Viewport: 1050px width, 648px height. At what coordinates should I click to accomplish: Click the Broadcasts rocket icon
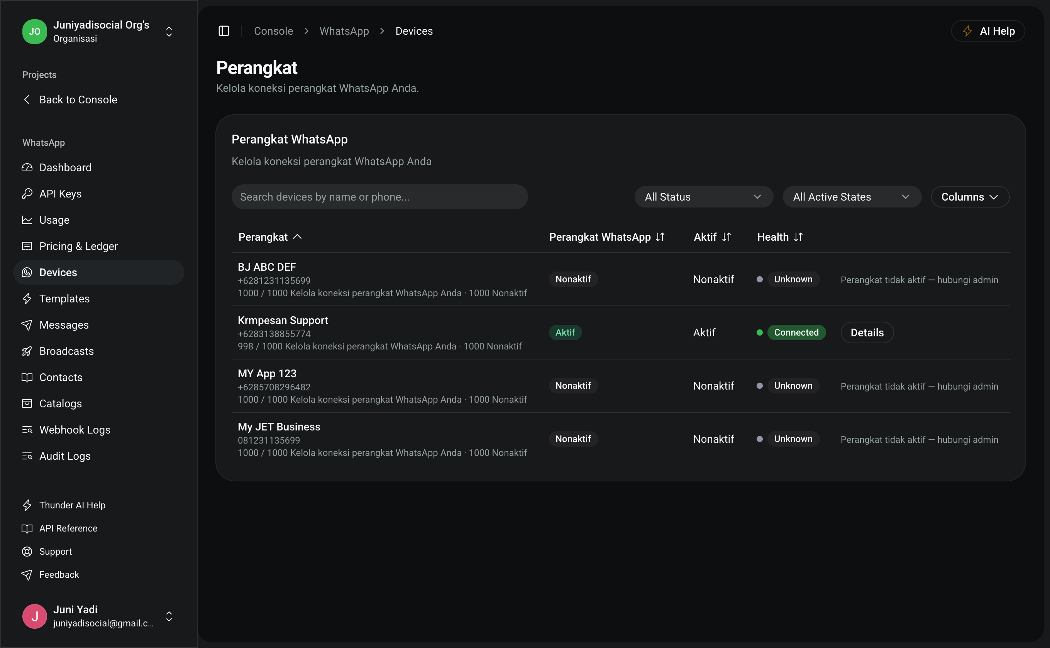[x=27, y=351]
